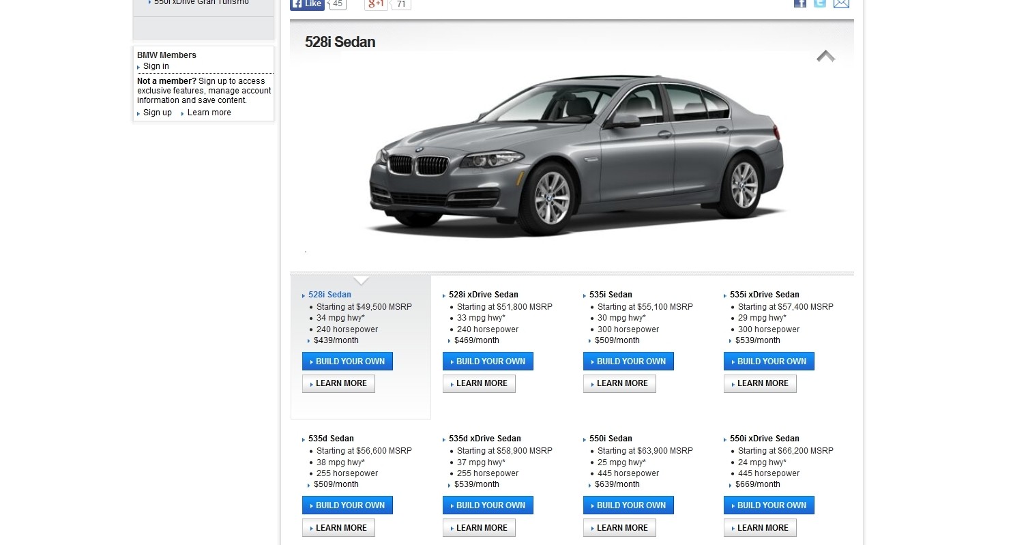The image size is (1028, 545).
Task: Share page via Facebook icon
Action: coord(800,3)
